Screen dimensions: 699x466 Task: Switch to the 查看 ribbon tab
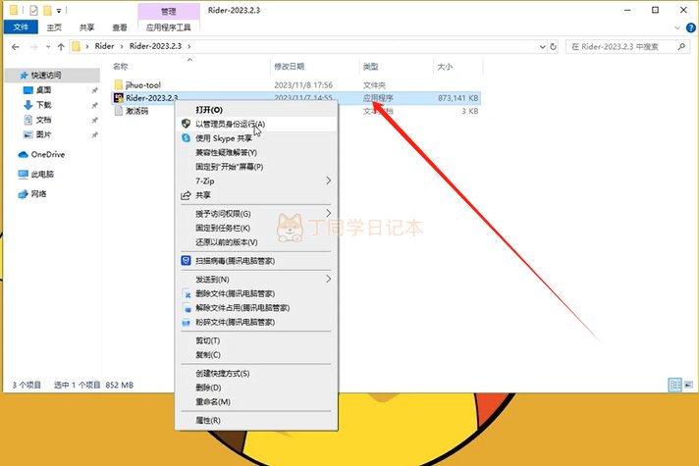[x=120, y=27]
